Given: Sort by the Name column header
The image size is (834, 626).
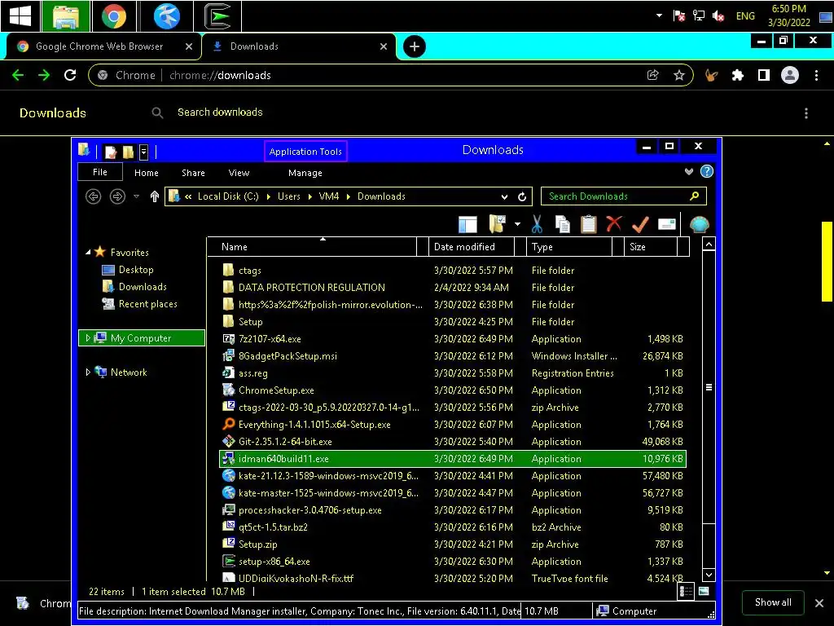Looking at the screenshot, I should [x=312, y=247].
